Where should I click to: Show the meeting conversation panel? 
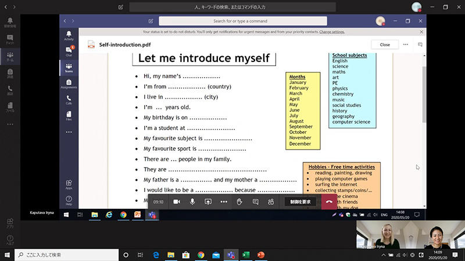(255, 202)
